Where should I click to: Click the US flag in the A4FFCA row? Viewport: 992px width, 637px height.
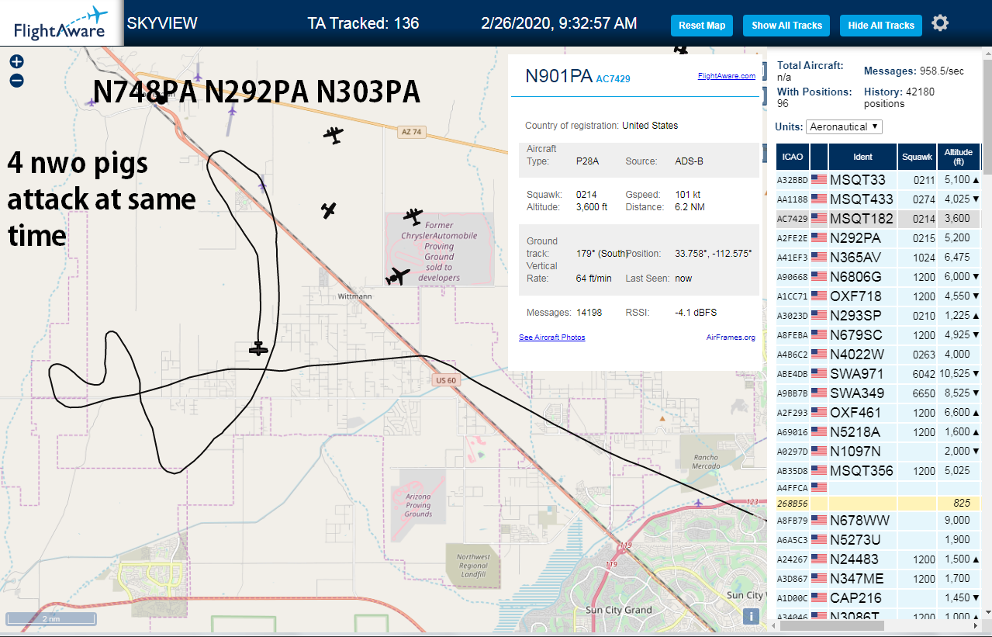(818, 487)
